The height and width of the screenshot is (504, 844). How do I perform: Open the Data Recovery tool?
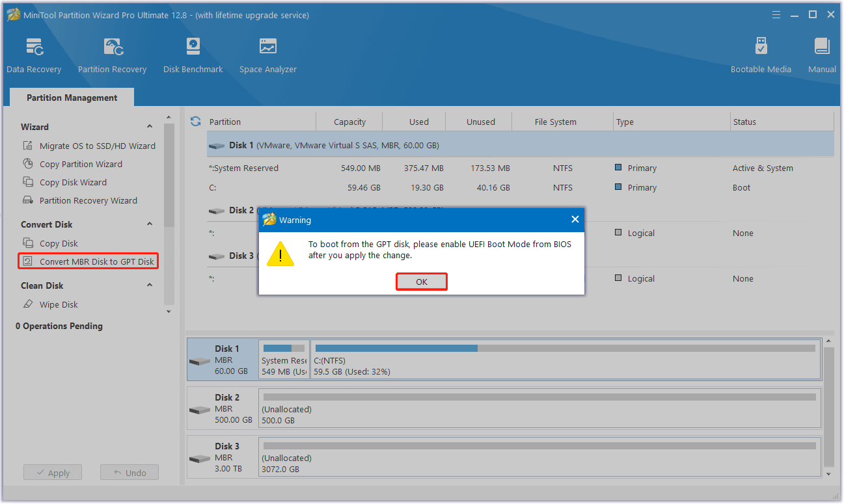(34, 56)
